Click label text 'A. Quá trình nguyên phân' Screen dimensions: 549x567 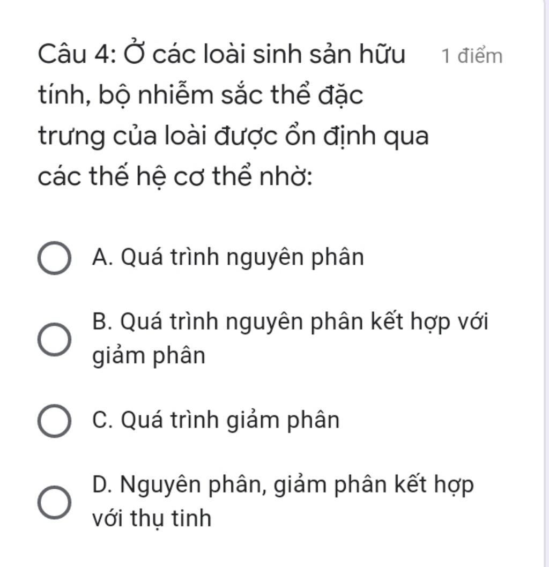[x=228, y=258]
